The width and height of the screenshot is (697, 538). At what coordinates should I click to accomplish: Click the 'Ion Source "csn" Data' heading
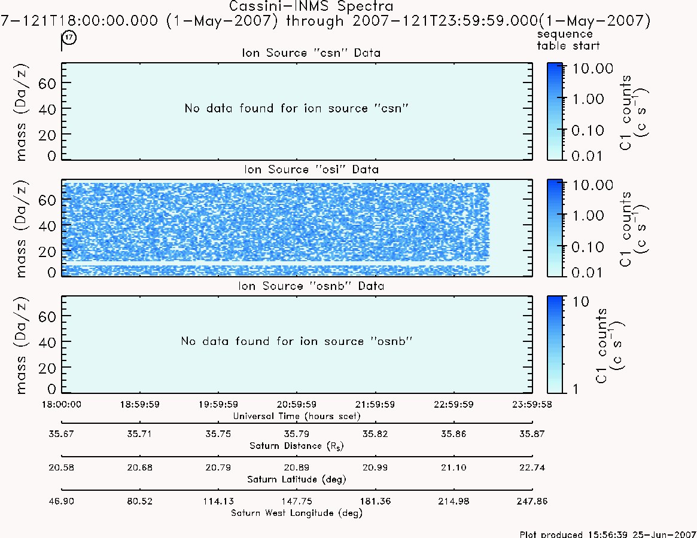click(311, 53)
